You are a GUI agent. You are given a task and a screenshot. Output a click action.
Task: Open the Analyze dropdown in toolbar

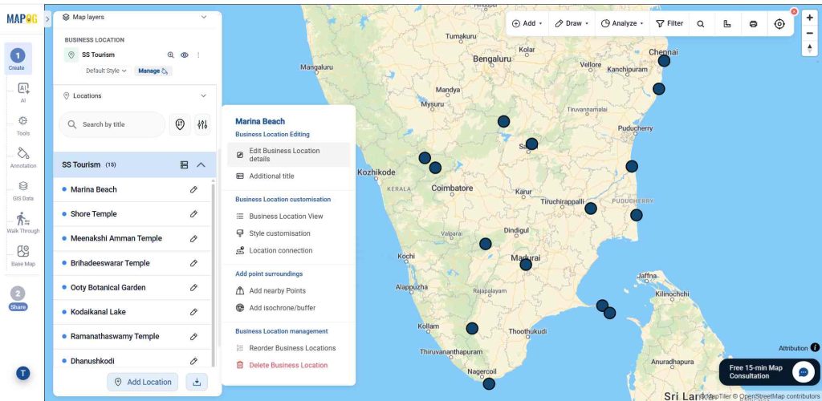(x=622, y=23)
